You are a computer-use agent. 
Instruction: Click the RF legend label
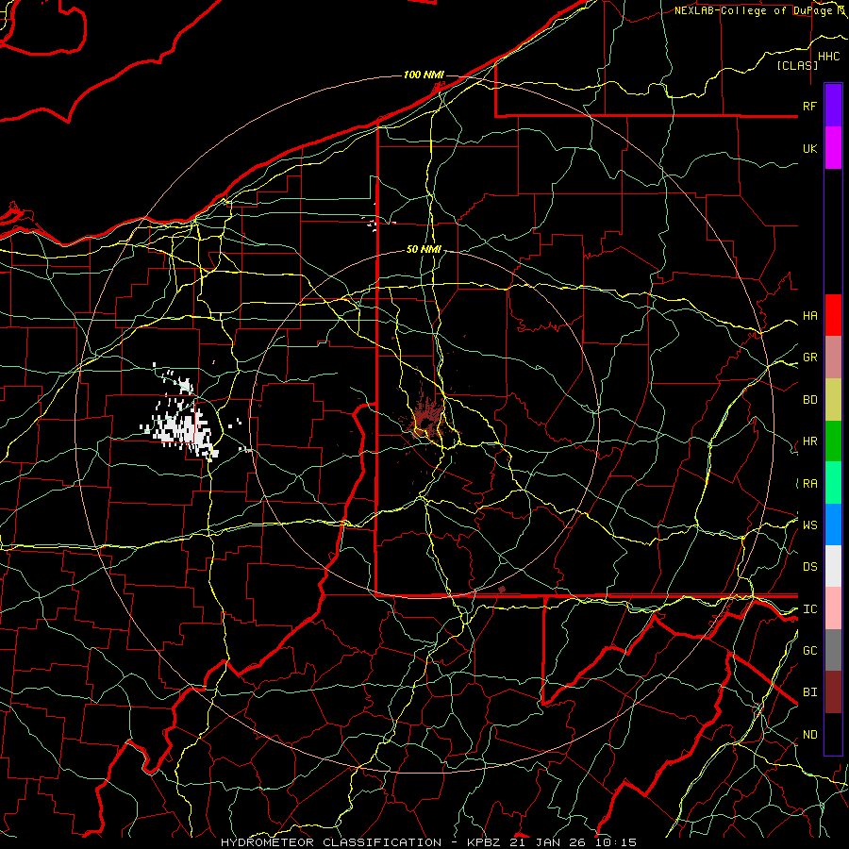click(809, 106)
